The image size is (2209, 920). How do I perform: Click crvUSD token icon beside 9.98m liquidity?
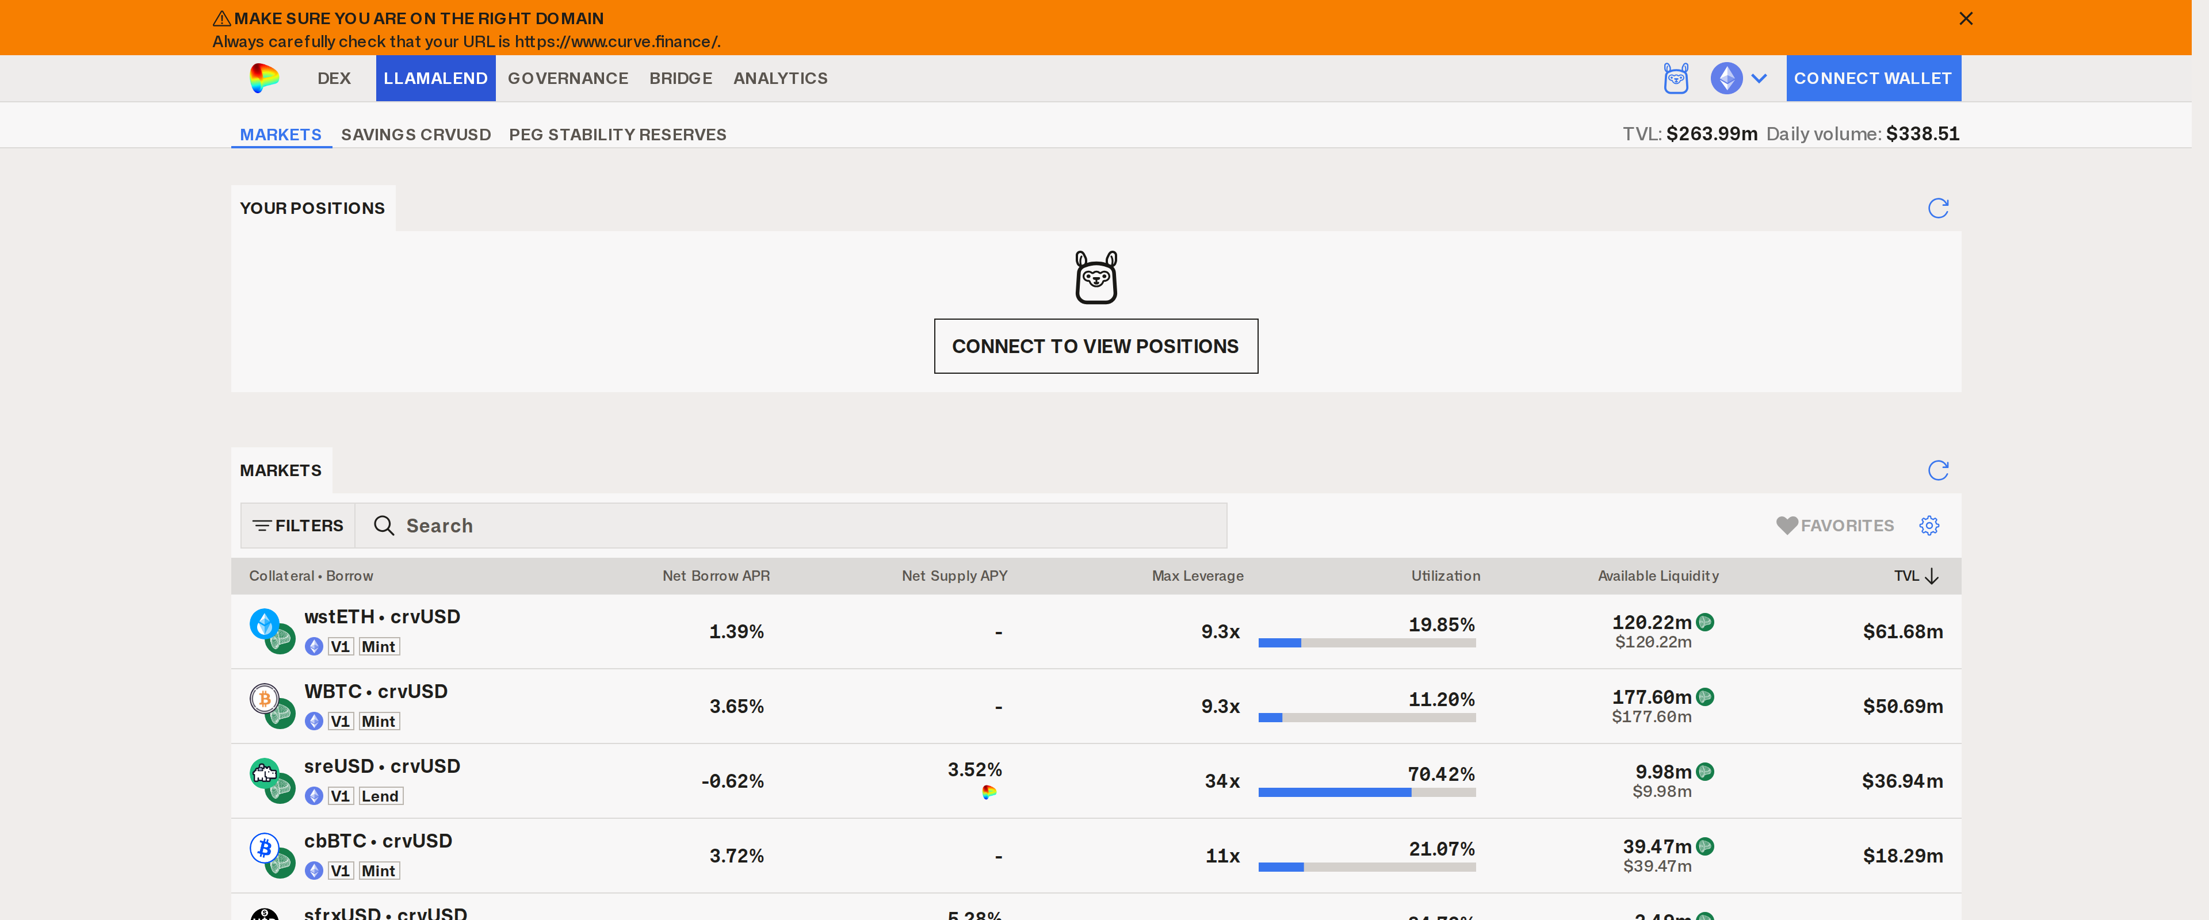click(x=1704, y=772)
